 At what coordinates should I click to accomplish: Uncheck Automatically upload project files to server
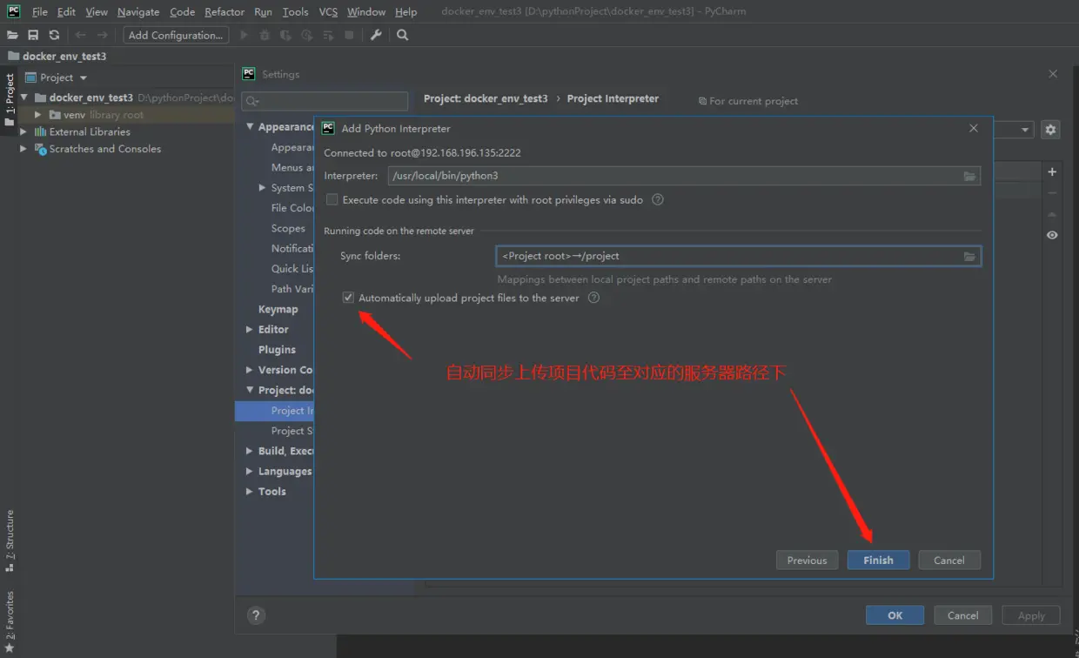tap(348, 298)
